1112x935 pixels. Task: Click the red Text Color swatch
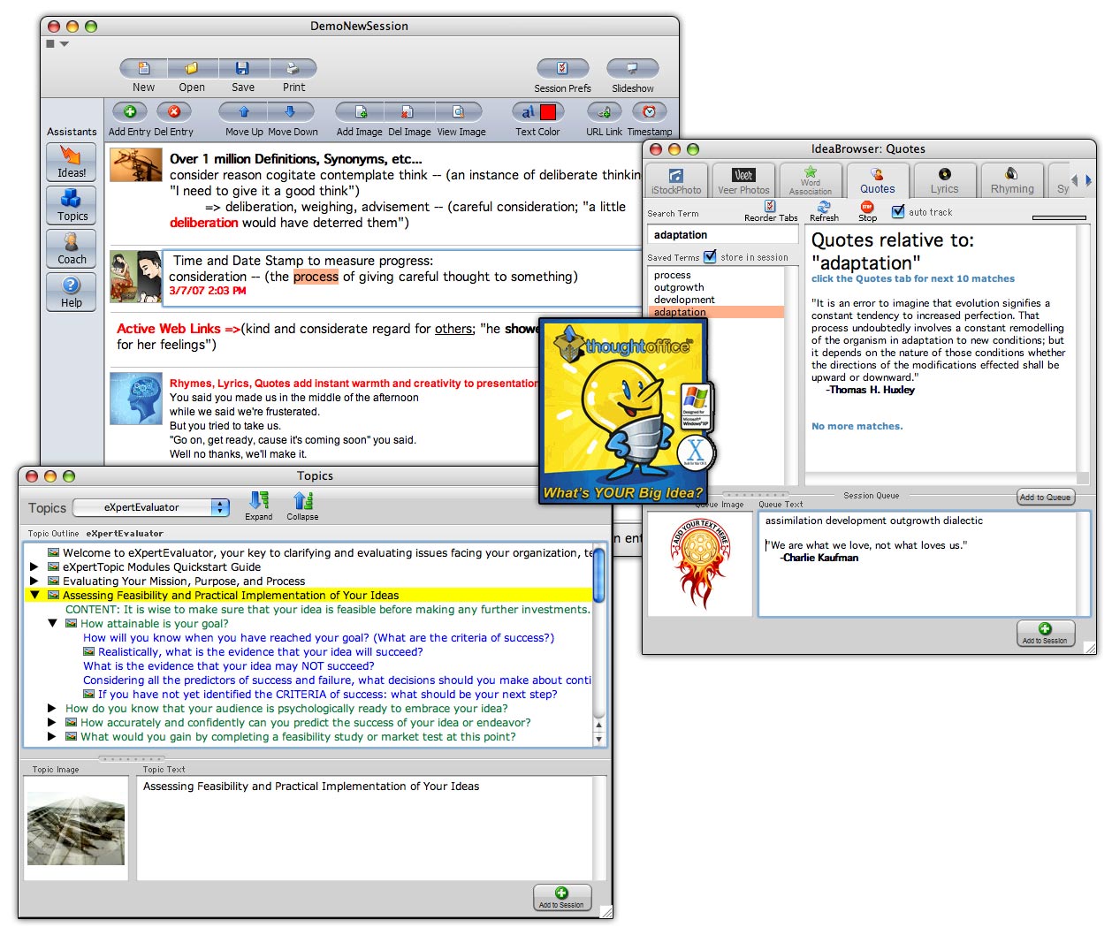548,112
